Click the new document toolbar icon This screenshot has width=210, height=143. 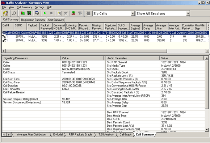tap(59, 13)
